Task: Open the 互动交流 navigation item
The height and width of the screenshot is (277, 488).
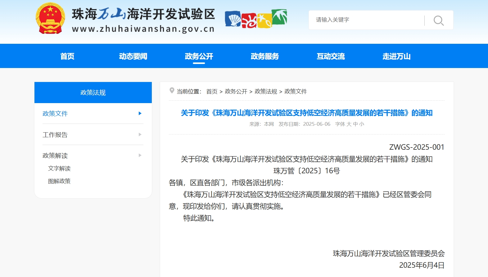Action: coord(331,56)
